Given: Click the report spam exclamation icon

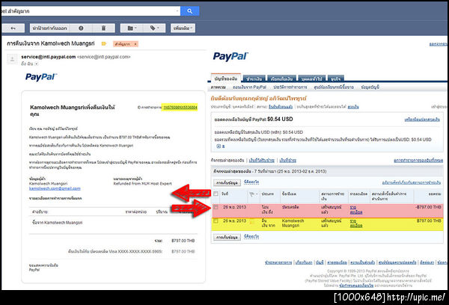Looking at the screenshot, I should pyautogui.click(x=81, y=28).
